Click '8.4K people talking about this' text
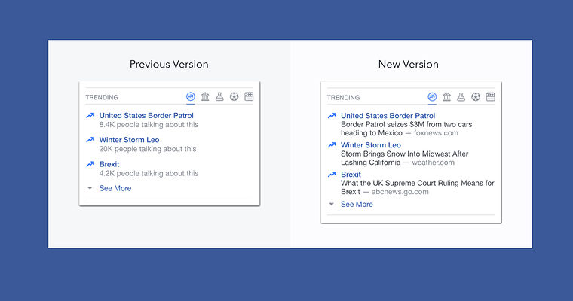The image size is (573, 301). [x=149, y=125]
